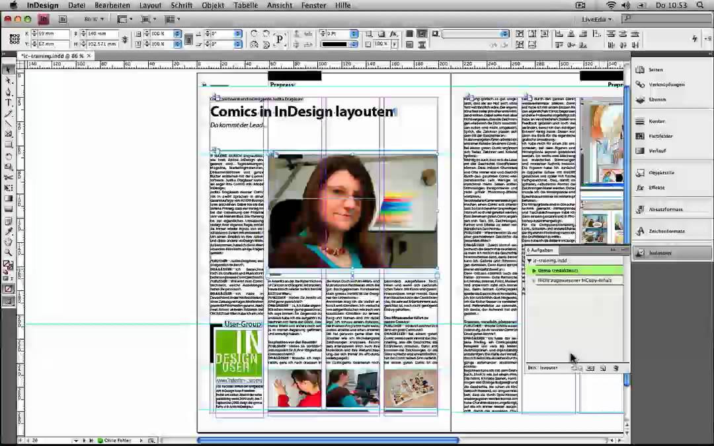Viewport: 714px width, 446px height.
Task: Click the reference point locator grid
Action: 15,39
